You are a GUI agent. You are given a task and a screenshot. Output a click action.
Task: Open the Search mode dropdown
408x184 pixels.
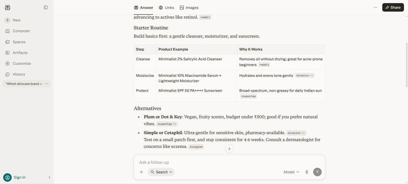click(x=161, y=172)
